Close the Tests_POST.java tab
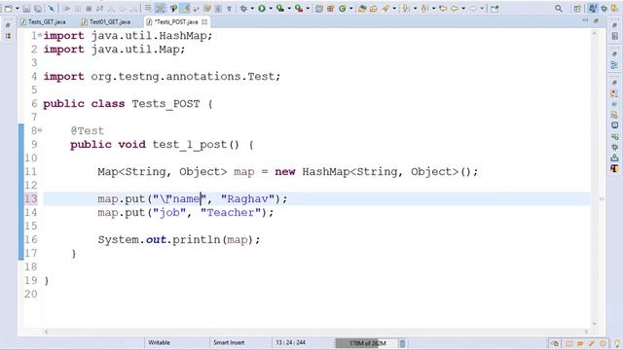623x350 pixels. (204, 21)
